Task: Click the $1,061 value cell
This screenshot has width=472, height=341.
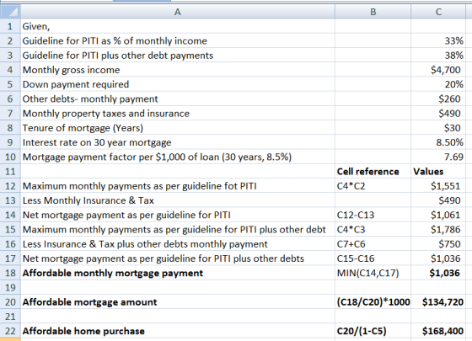Action: (x=438, y=215)
